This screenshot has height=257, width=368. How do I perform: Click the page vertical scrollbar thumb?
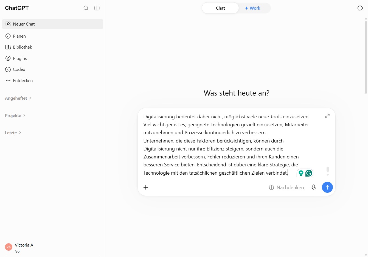366,57
